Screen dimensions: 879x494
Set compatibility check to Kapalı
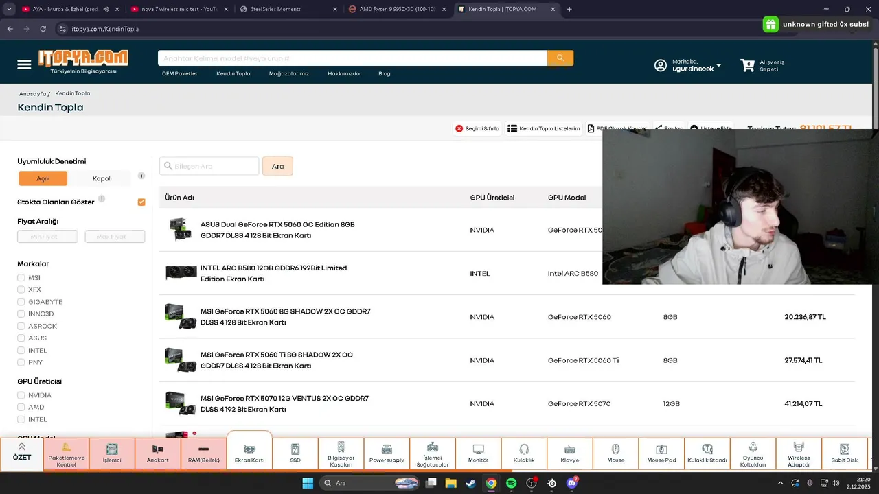tap(102, 178)
